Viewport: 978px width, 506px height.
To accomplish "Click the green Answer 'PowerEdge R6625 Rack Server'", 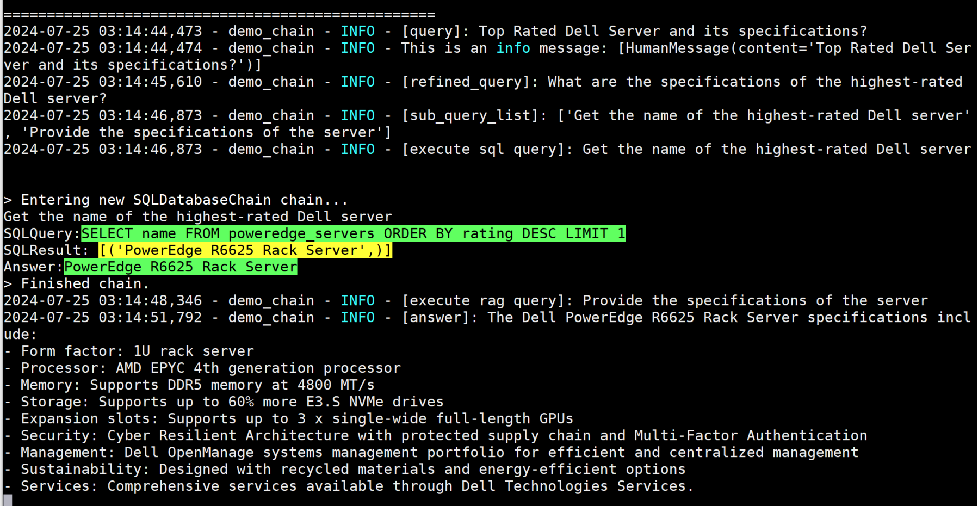I will pos(181,267).
